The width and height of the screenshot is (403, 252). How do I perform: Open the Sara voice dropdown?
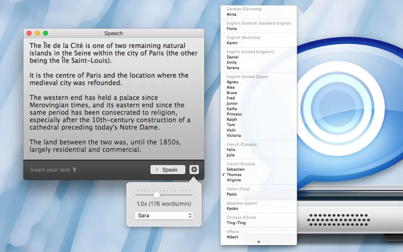click(163, 216)
